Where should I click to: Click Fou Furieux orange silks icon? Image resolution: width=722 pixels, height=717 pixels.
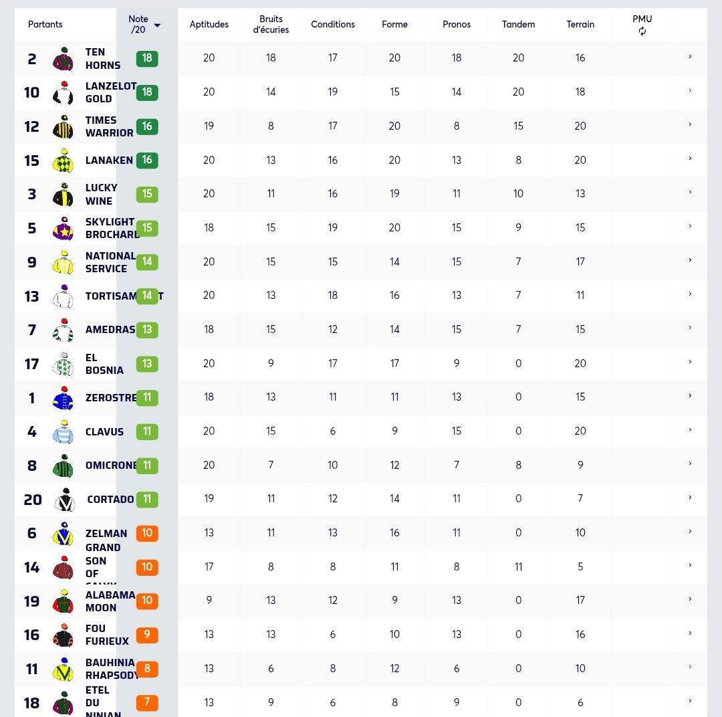point(63,635)
